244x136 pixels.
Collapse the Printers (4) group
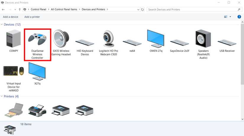pos(2,96)
